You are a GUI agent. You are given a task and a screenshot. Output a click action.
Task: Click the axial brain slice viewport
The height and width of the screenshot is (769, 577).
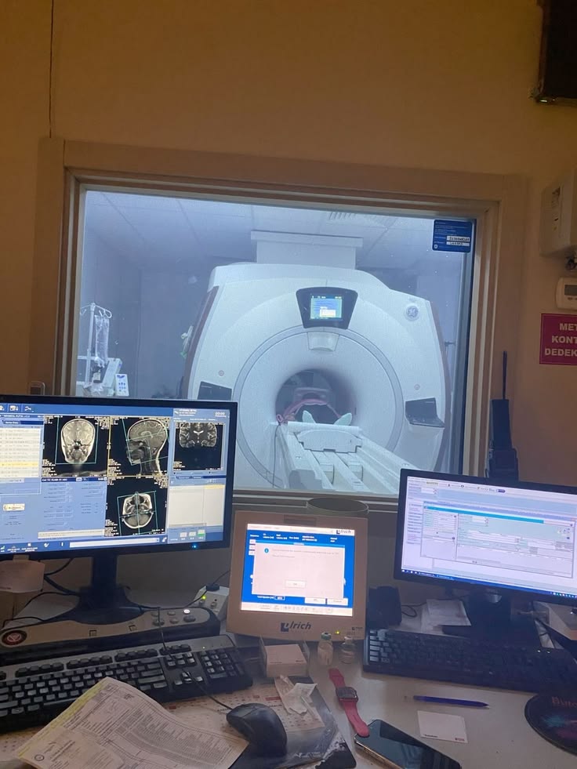137,510
